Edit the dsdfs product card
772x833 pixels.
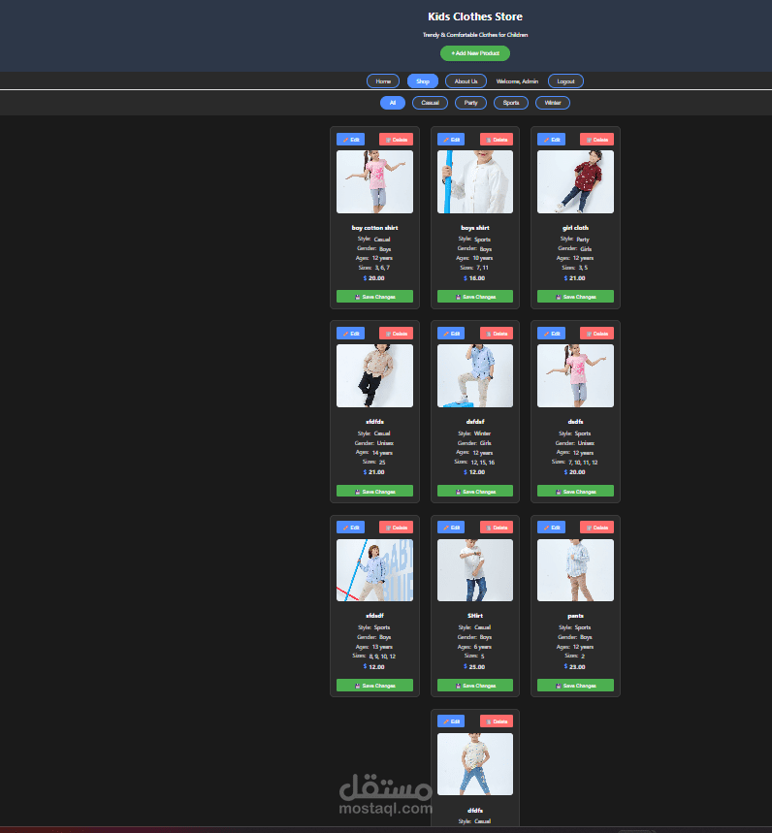click(552, 333)
